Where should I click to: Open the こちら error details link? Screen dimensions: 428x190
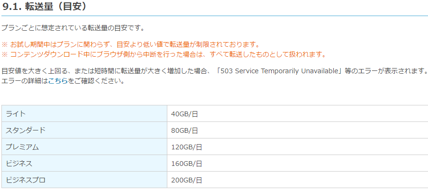(57, 81)
